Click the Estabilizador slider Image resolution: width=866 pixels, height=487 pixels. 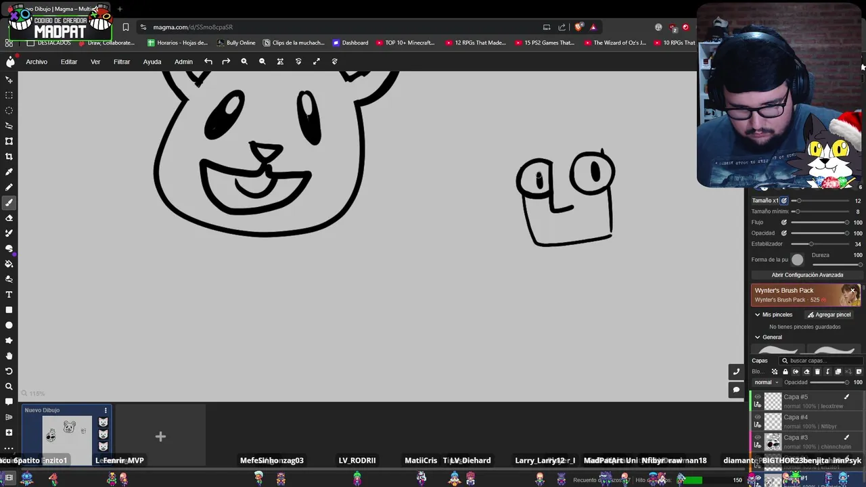(819, 243)
